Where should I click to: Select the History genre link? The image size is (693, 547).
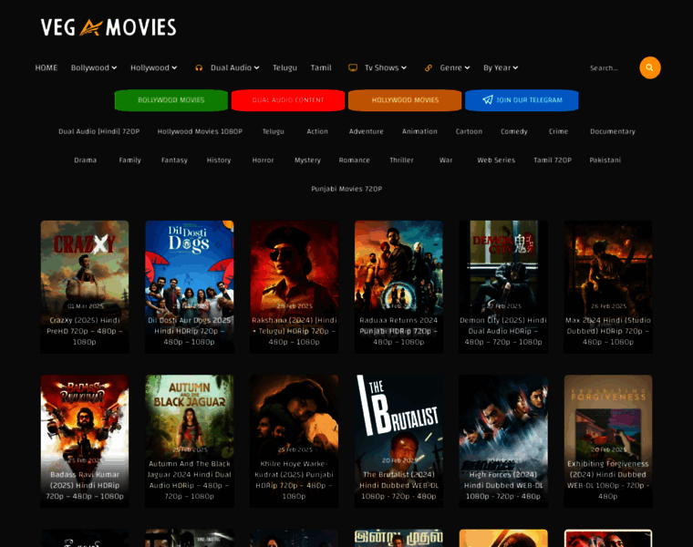coord(219,160)
